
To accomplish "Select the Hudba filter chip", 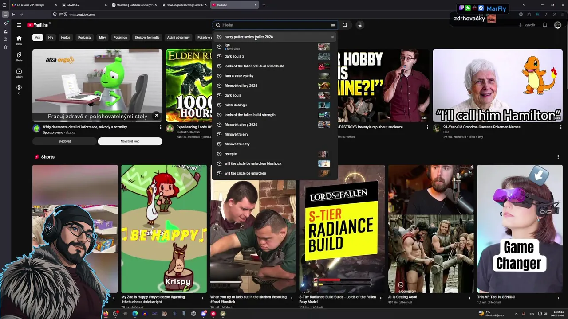I will click(x=66, y=37).
